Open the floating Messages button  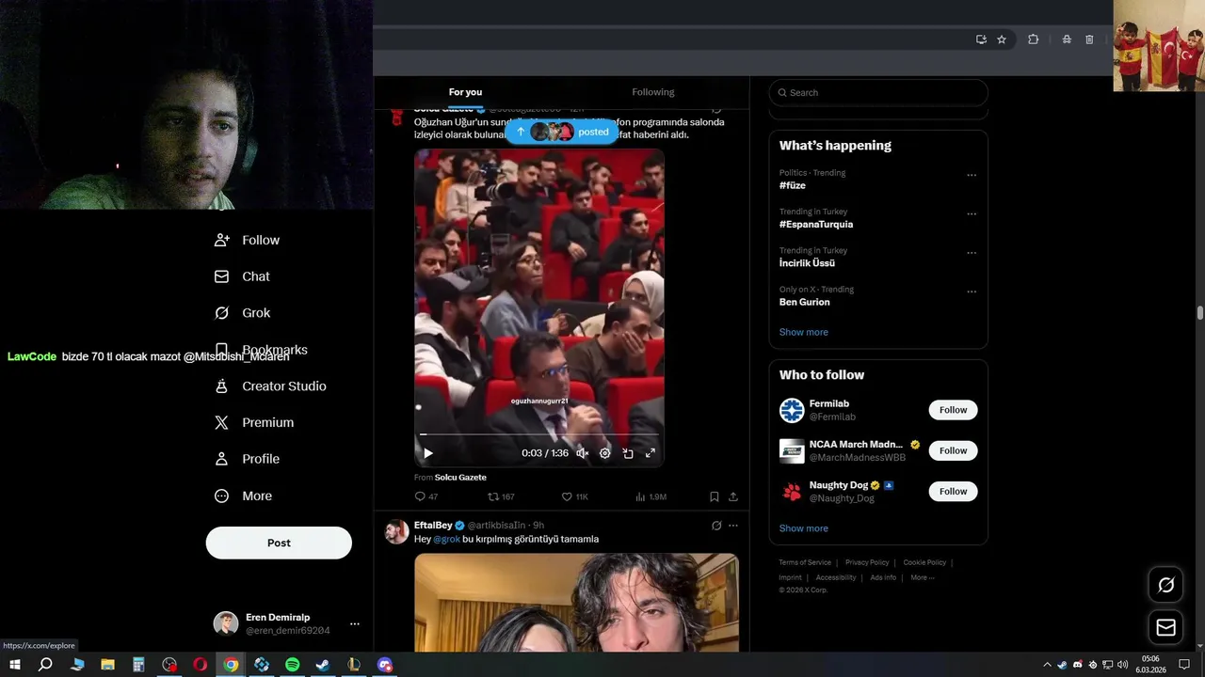[x=1165, y=627]
